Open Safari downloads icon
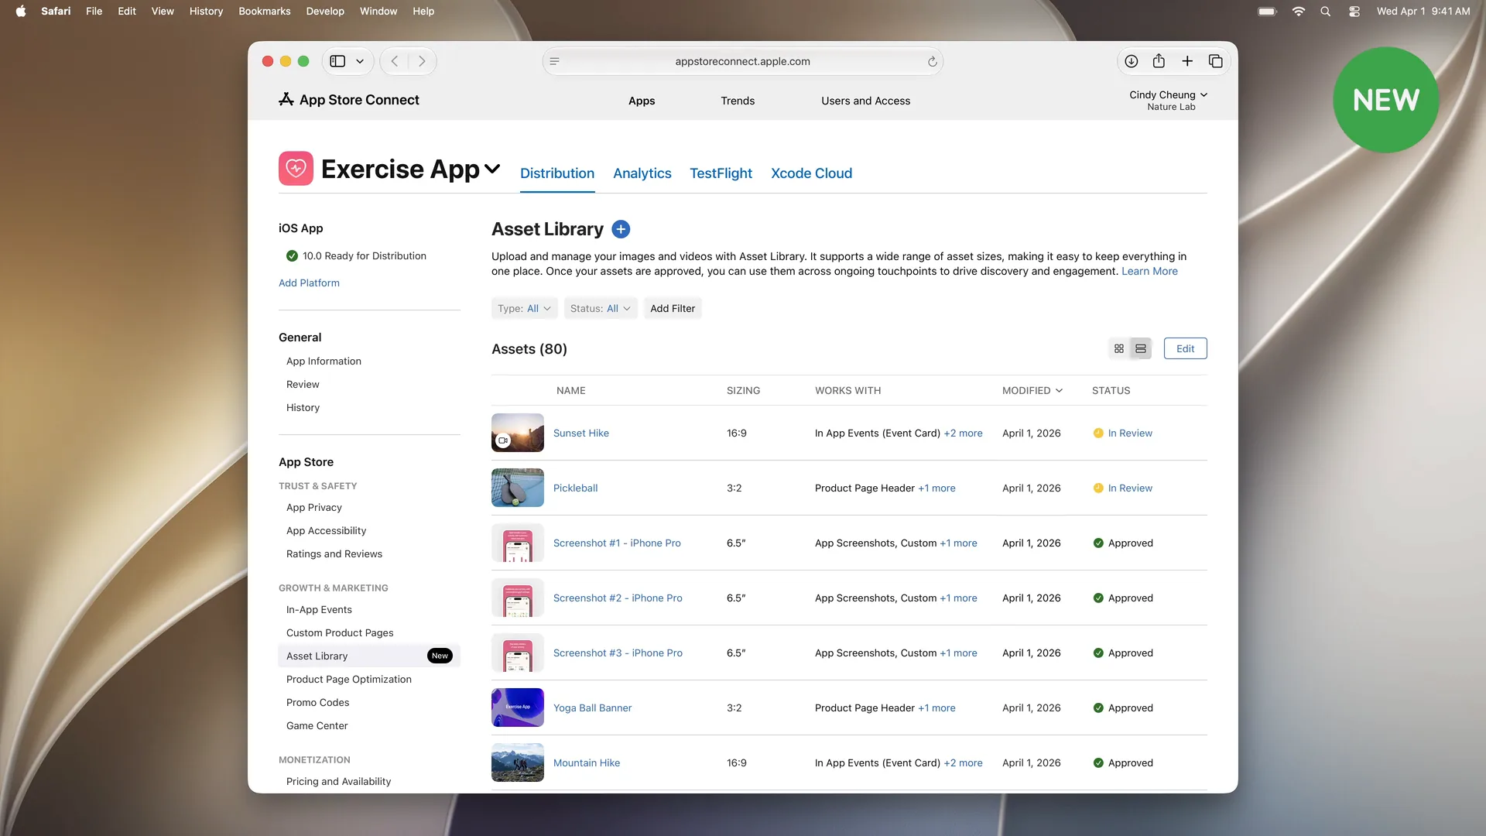 [x=1132, y=61]
